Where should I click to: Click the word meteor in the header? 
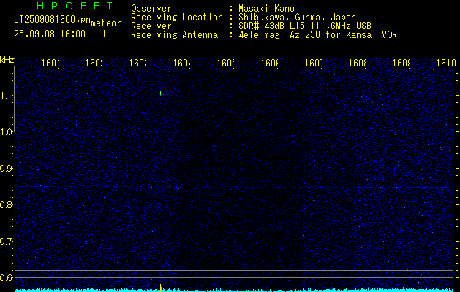click(x=106, y=23)
